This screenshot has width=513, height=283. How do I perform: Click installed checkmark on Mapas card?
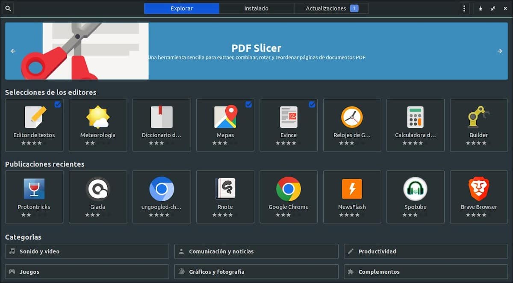(249, 104)
